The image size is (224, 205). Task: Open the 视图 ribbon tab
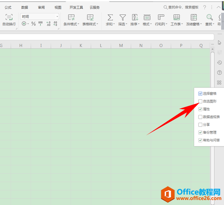tap(58, 7)
